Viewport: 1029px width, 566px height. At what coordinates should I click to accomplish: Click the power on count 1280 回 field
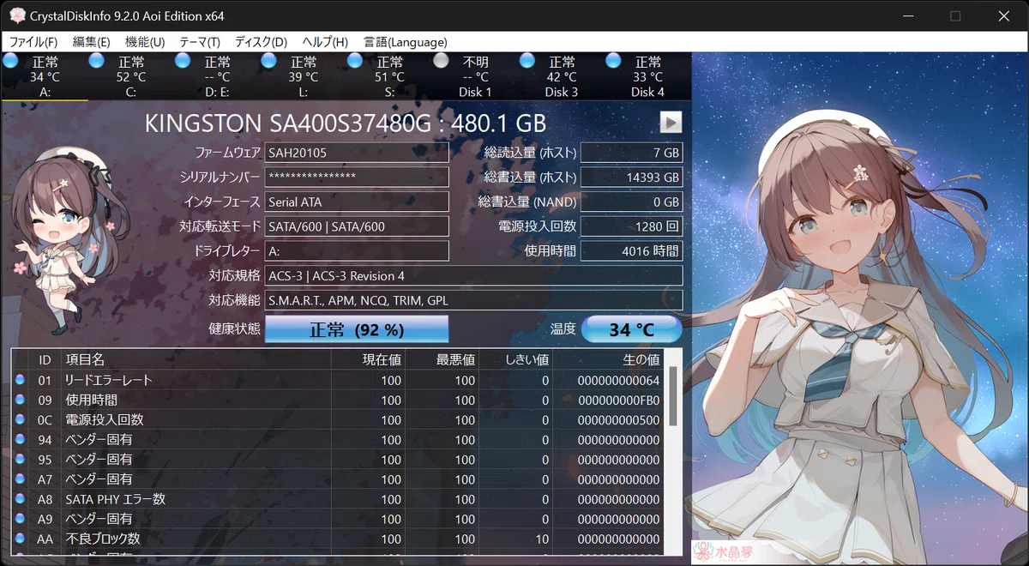click(x=632, y=226)
